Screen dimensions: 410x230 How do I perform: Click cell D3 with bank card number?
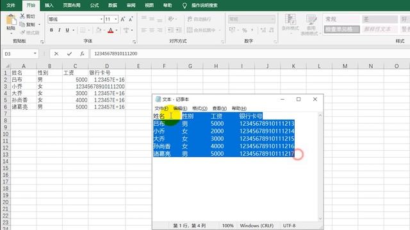coord(107,86)
